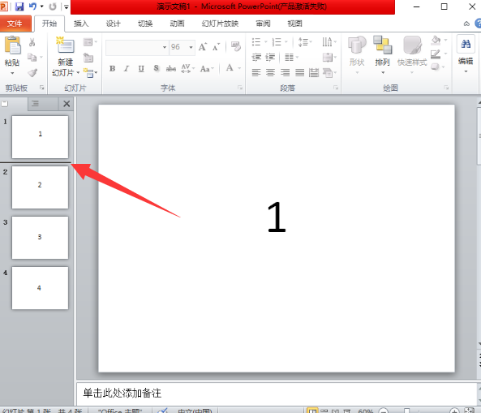Image resolution: width=481 pixels, height=413 pixels.
Task: Click the Clear Formatting eraser icon
Action: (236, 46)
